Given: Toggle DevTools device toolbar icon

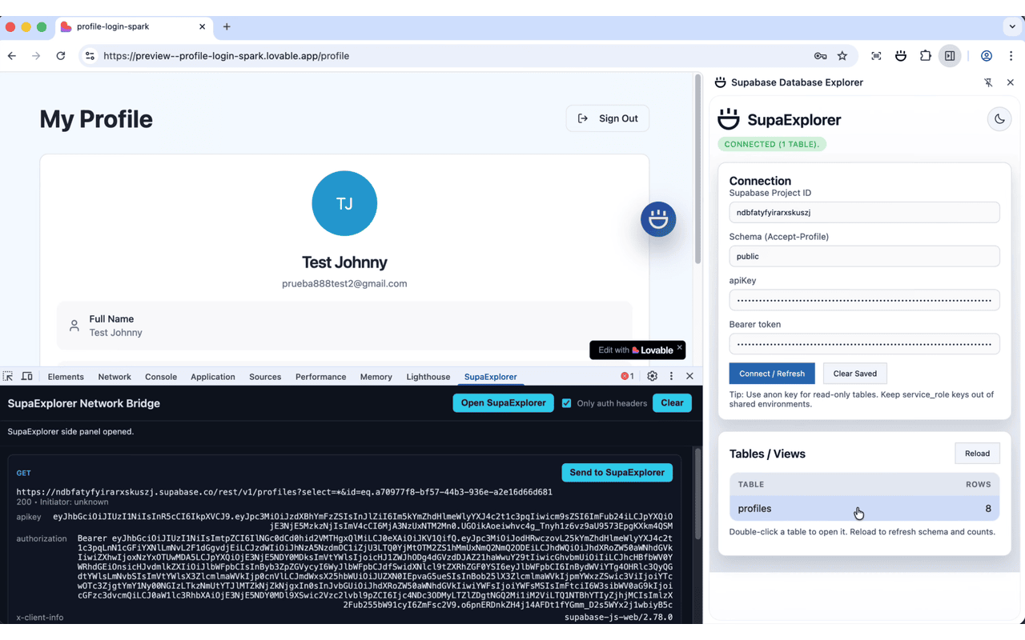Looking at the screenshot, I should click(27, 376).
